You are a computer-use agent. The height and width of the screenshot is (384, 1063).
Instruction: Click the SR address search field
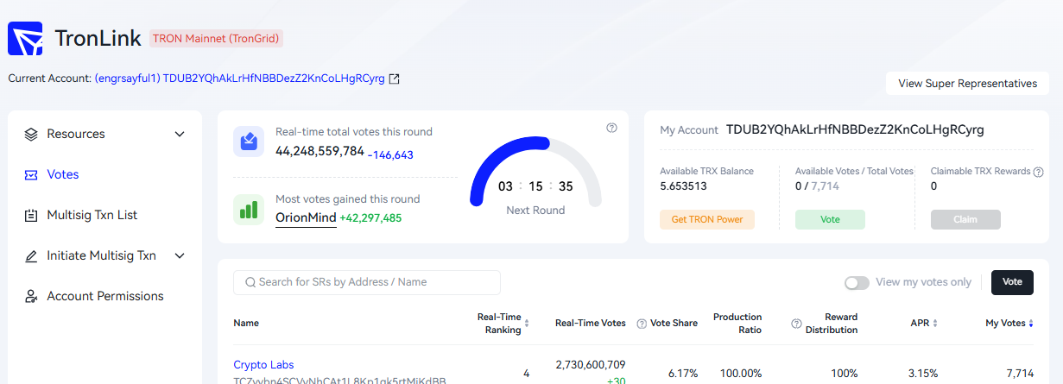tap(367, 282)
